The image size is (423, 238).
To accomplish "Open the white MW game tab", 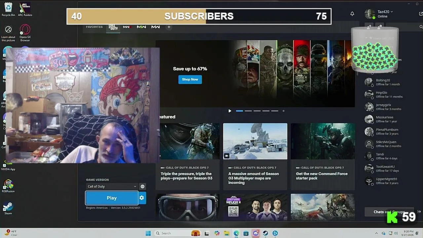I will (x=155, y=27).
